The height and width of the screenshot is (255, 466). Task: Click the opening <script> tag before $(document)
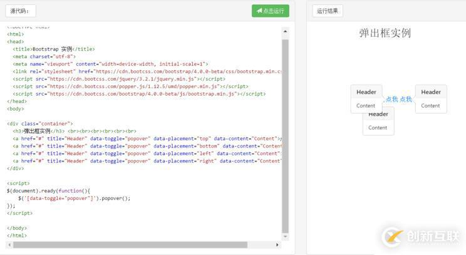pos(18,183)
